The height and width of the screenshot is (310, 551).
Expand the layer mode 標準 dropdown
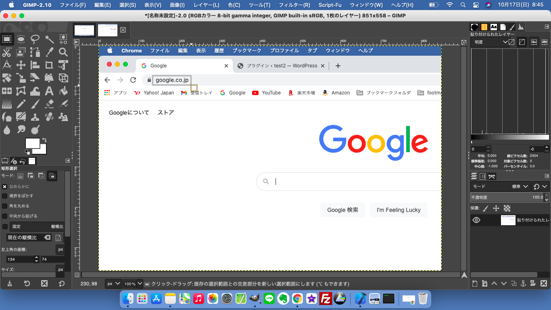tap(520, 186)
